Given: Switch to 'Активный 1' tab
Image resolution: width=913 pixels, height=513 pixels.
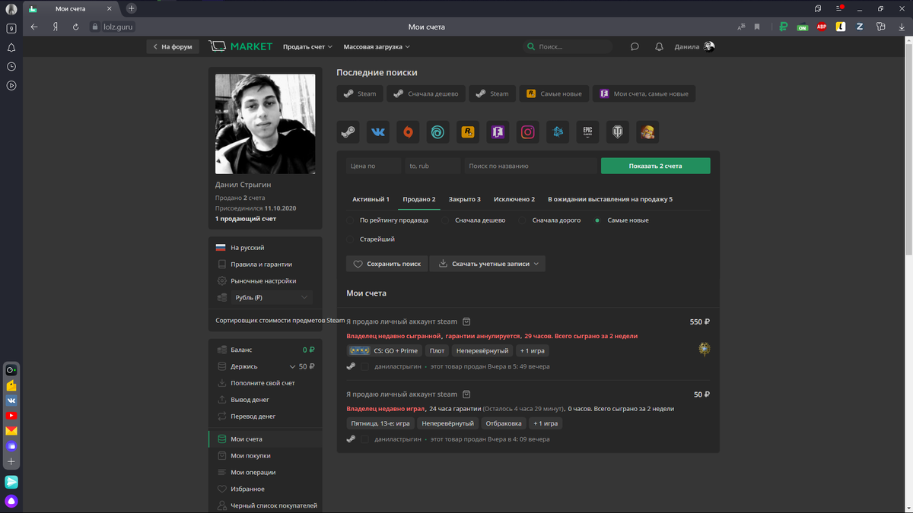Looking at the screenshot, I should tap(371, 199).
